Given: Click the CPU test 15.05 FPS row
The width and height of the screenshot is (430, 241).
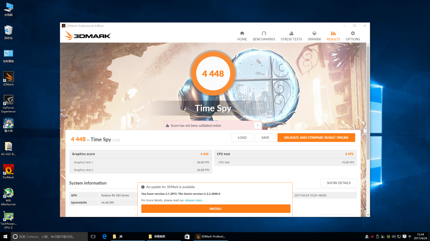Looking at the screenshot, I should point(286,162).
